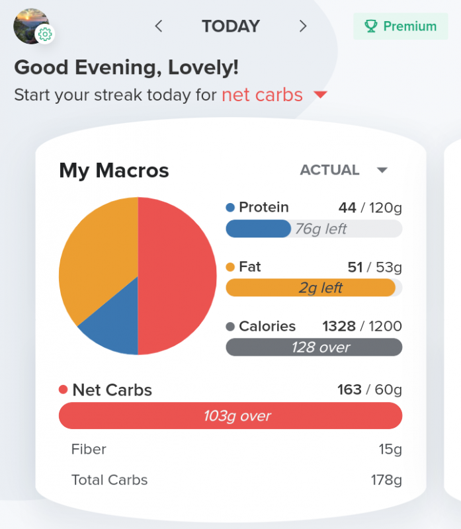Click the gray Calories legend dot

230,327
